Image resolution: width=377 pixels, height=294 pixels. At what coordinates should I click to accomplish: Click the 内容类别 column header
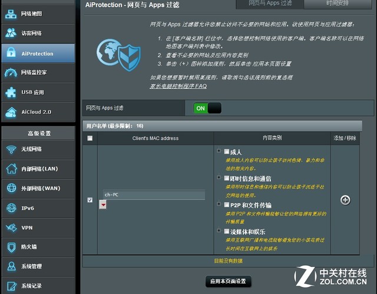click(x=272, y=138)
